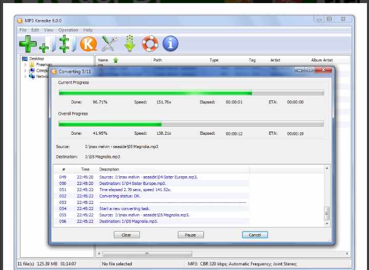Open the Edit menu

pos(35,30)
